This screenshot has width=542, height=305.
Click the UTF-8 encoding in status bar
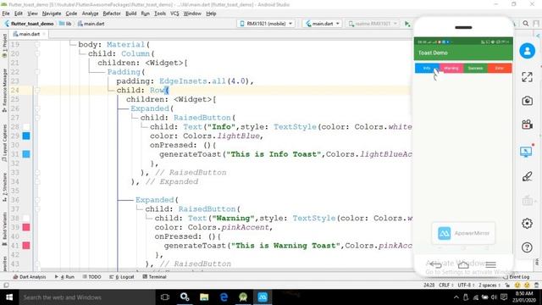click(x=465, y=286)
